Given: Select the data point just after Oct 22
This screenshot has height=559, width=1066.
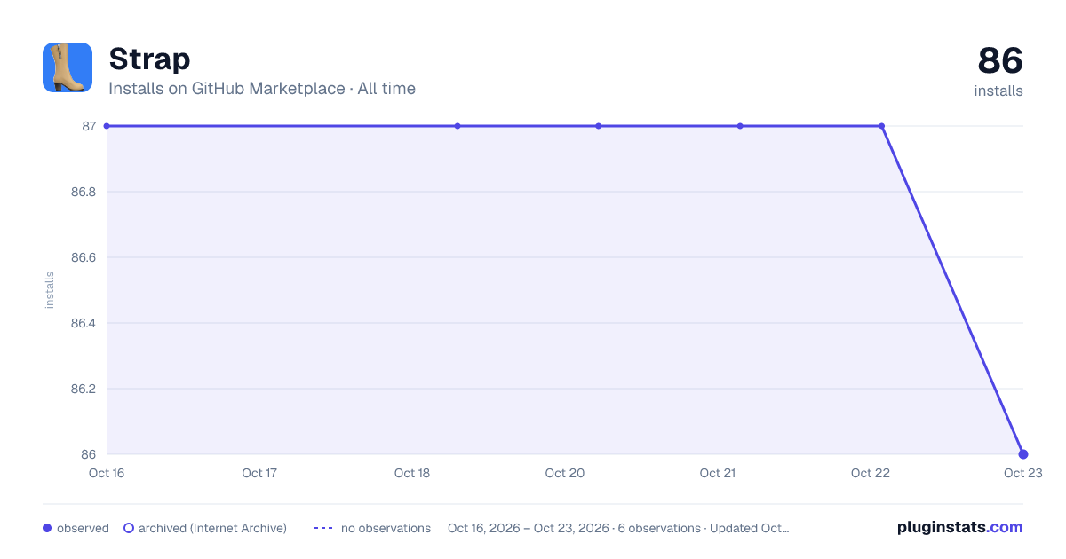Looking at the screenshot, I should click(881, 126).
